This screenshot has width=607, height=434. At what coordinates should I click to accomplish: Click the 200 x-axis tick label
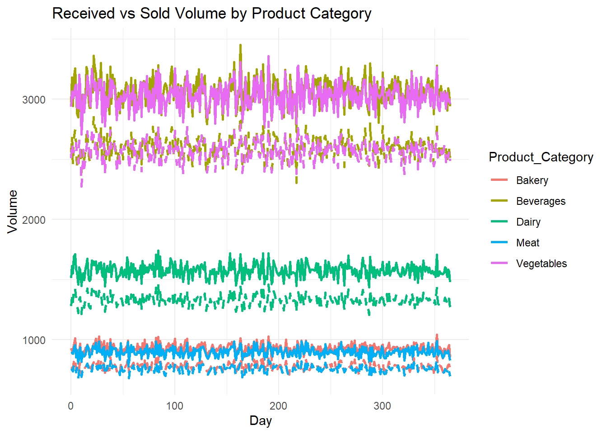279,406
